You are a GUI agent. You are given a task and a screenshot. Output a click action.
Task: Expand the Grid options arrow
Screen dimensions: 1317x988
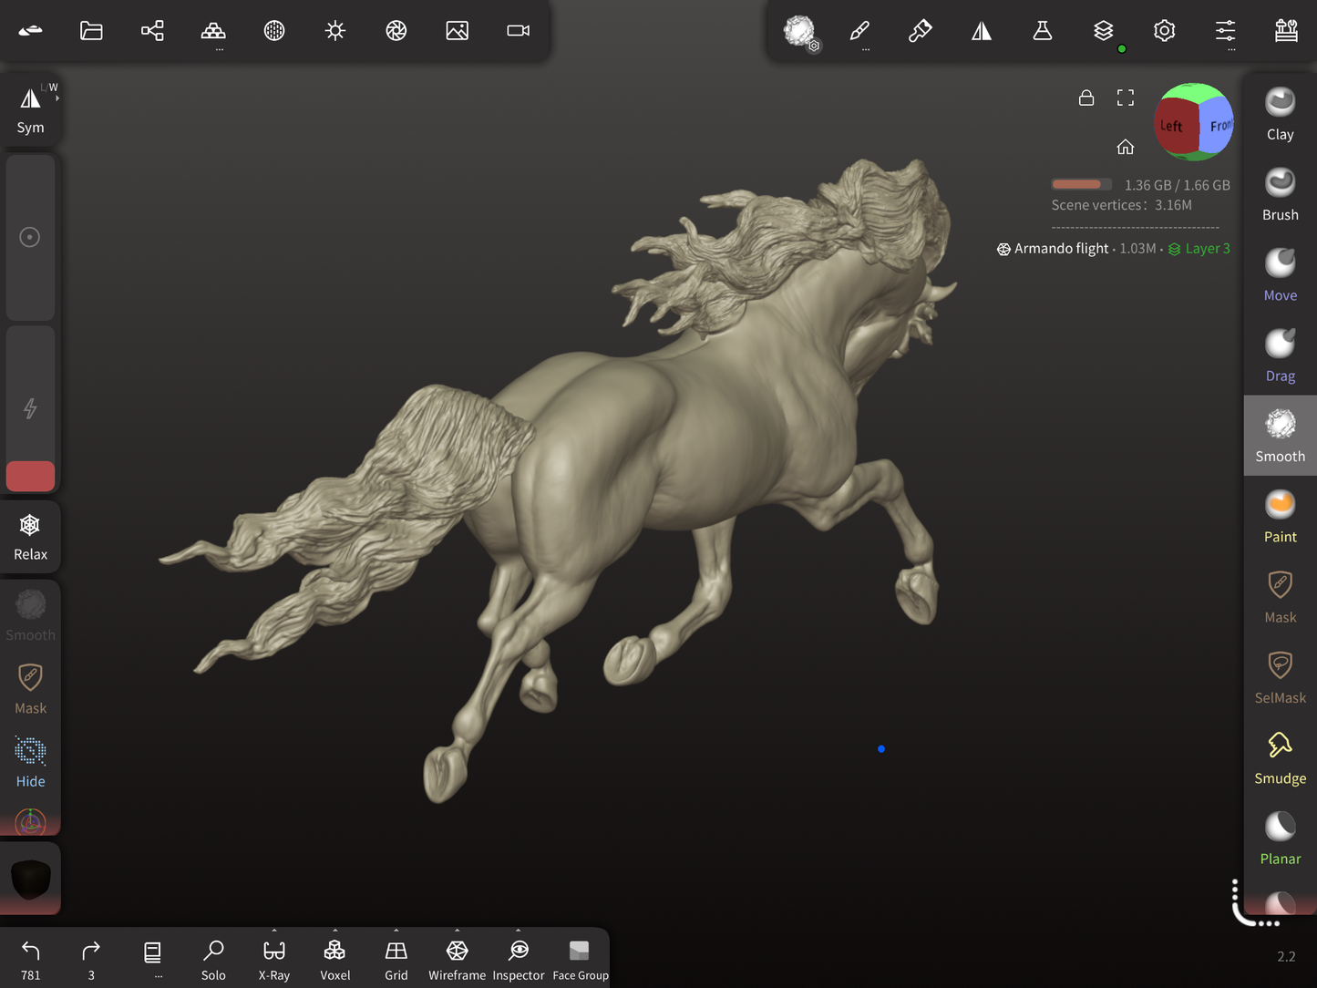click(396, 931)
